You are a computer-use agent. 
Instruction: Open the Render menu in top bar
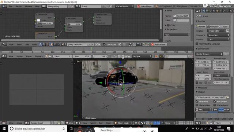pyautogui.click(x=19, y=6)
